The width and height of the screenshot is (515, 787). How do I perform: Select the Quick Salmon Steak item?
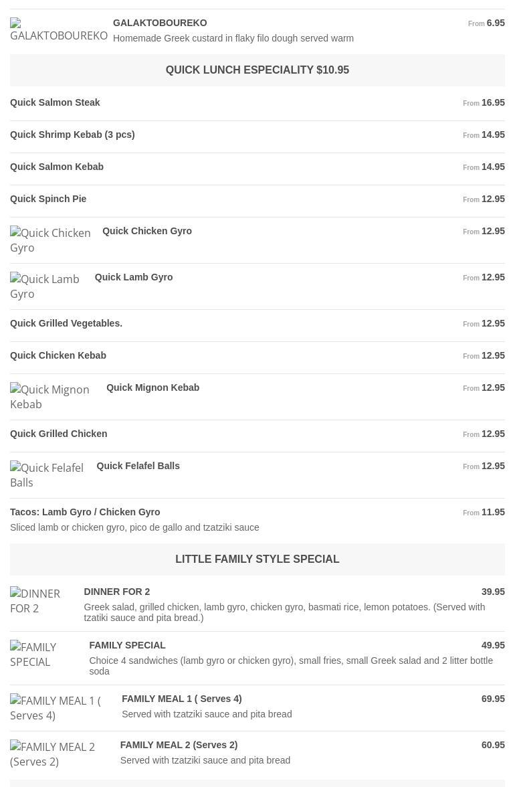coord(56,102)
